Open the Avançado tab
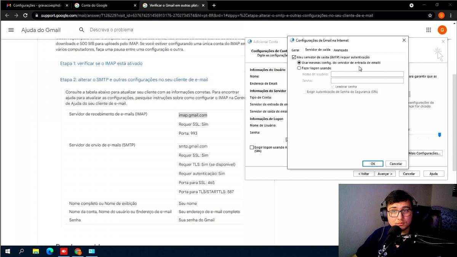This screenshot has height=257, width=457. [x=340, y=50]
